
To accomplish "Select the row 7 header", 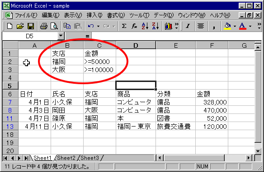I will 10,102.
